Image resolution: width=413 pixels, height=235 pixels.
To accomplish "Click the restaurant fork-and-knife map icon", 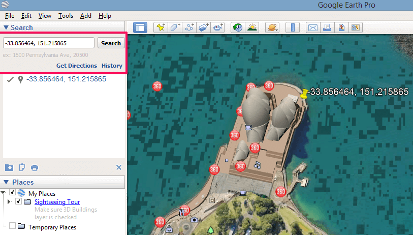I will [181, 212].
